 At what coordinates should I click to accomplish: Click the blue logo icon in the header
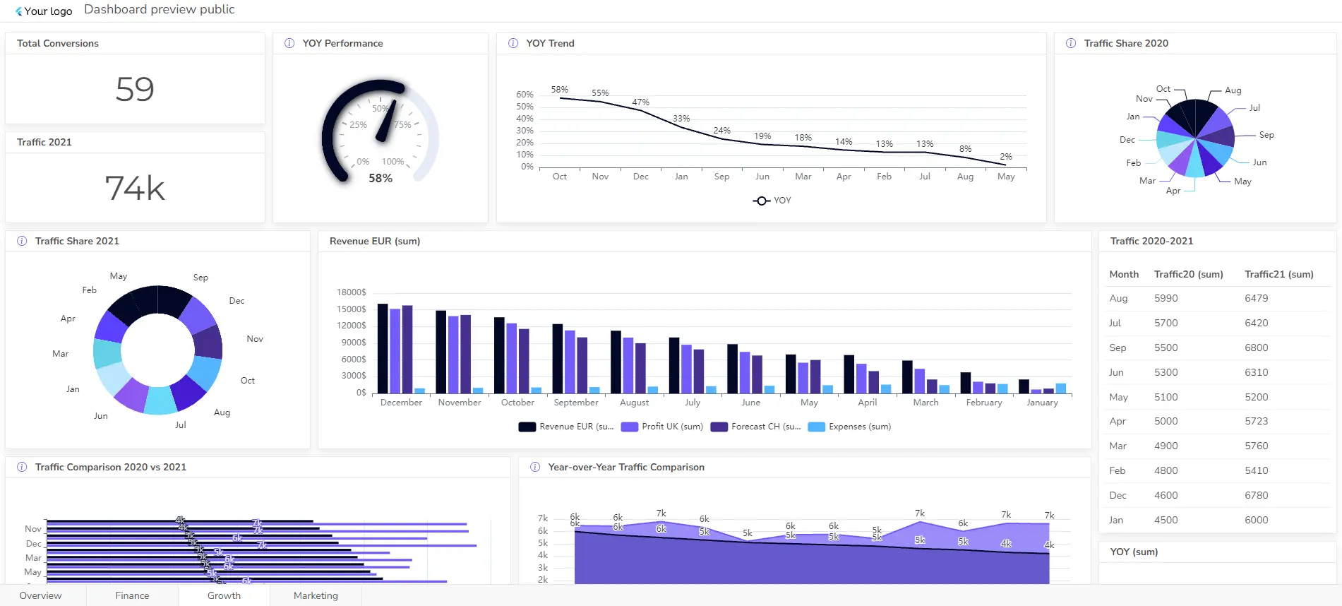19,11
